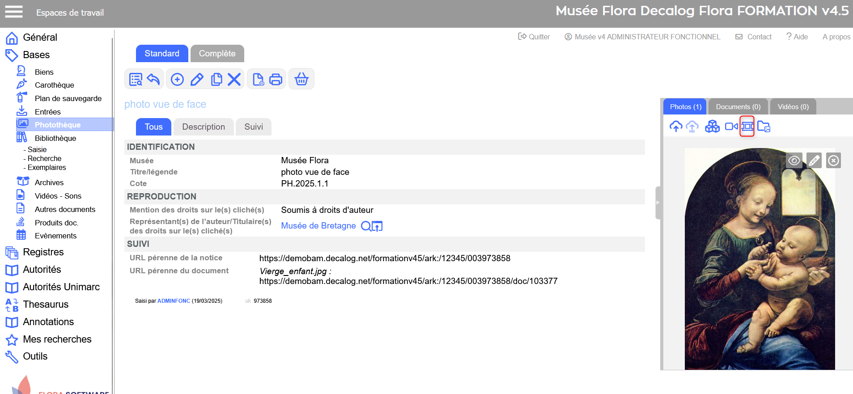Select the Tous tab
The height and width of the screenshot is (394, 853).
(153, 127)
